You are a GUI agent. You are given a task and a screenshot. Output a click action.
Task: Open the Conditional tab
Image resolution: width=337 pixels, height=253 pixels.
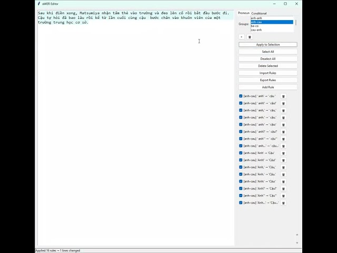259,13
